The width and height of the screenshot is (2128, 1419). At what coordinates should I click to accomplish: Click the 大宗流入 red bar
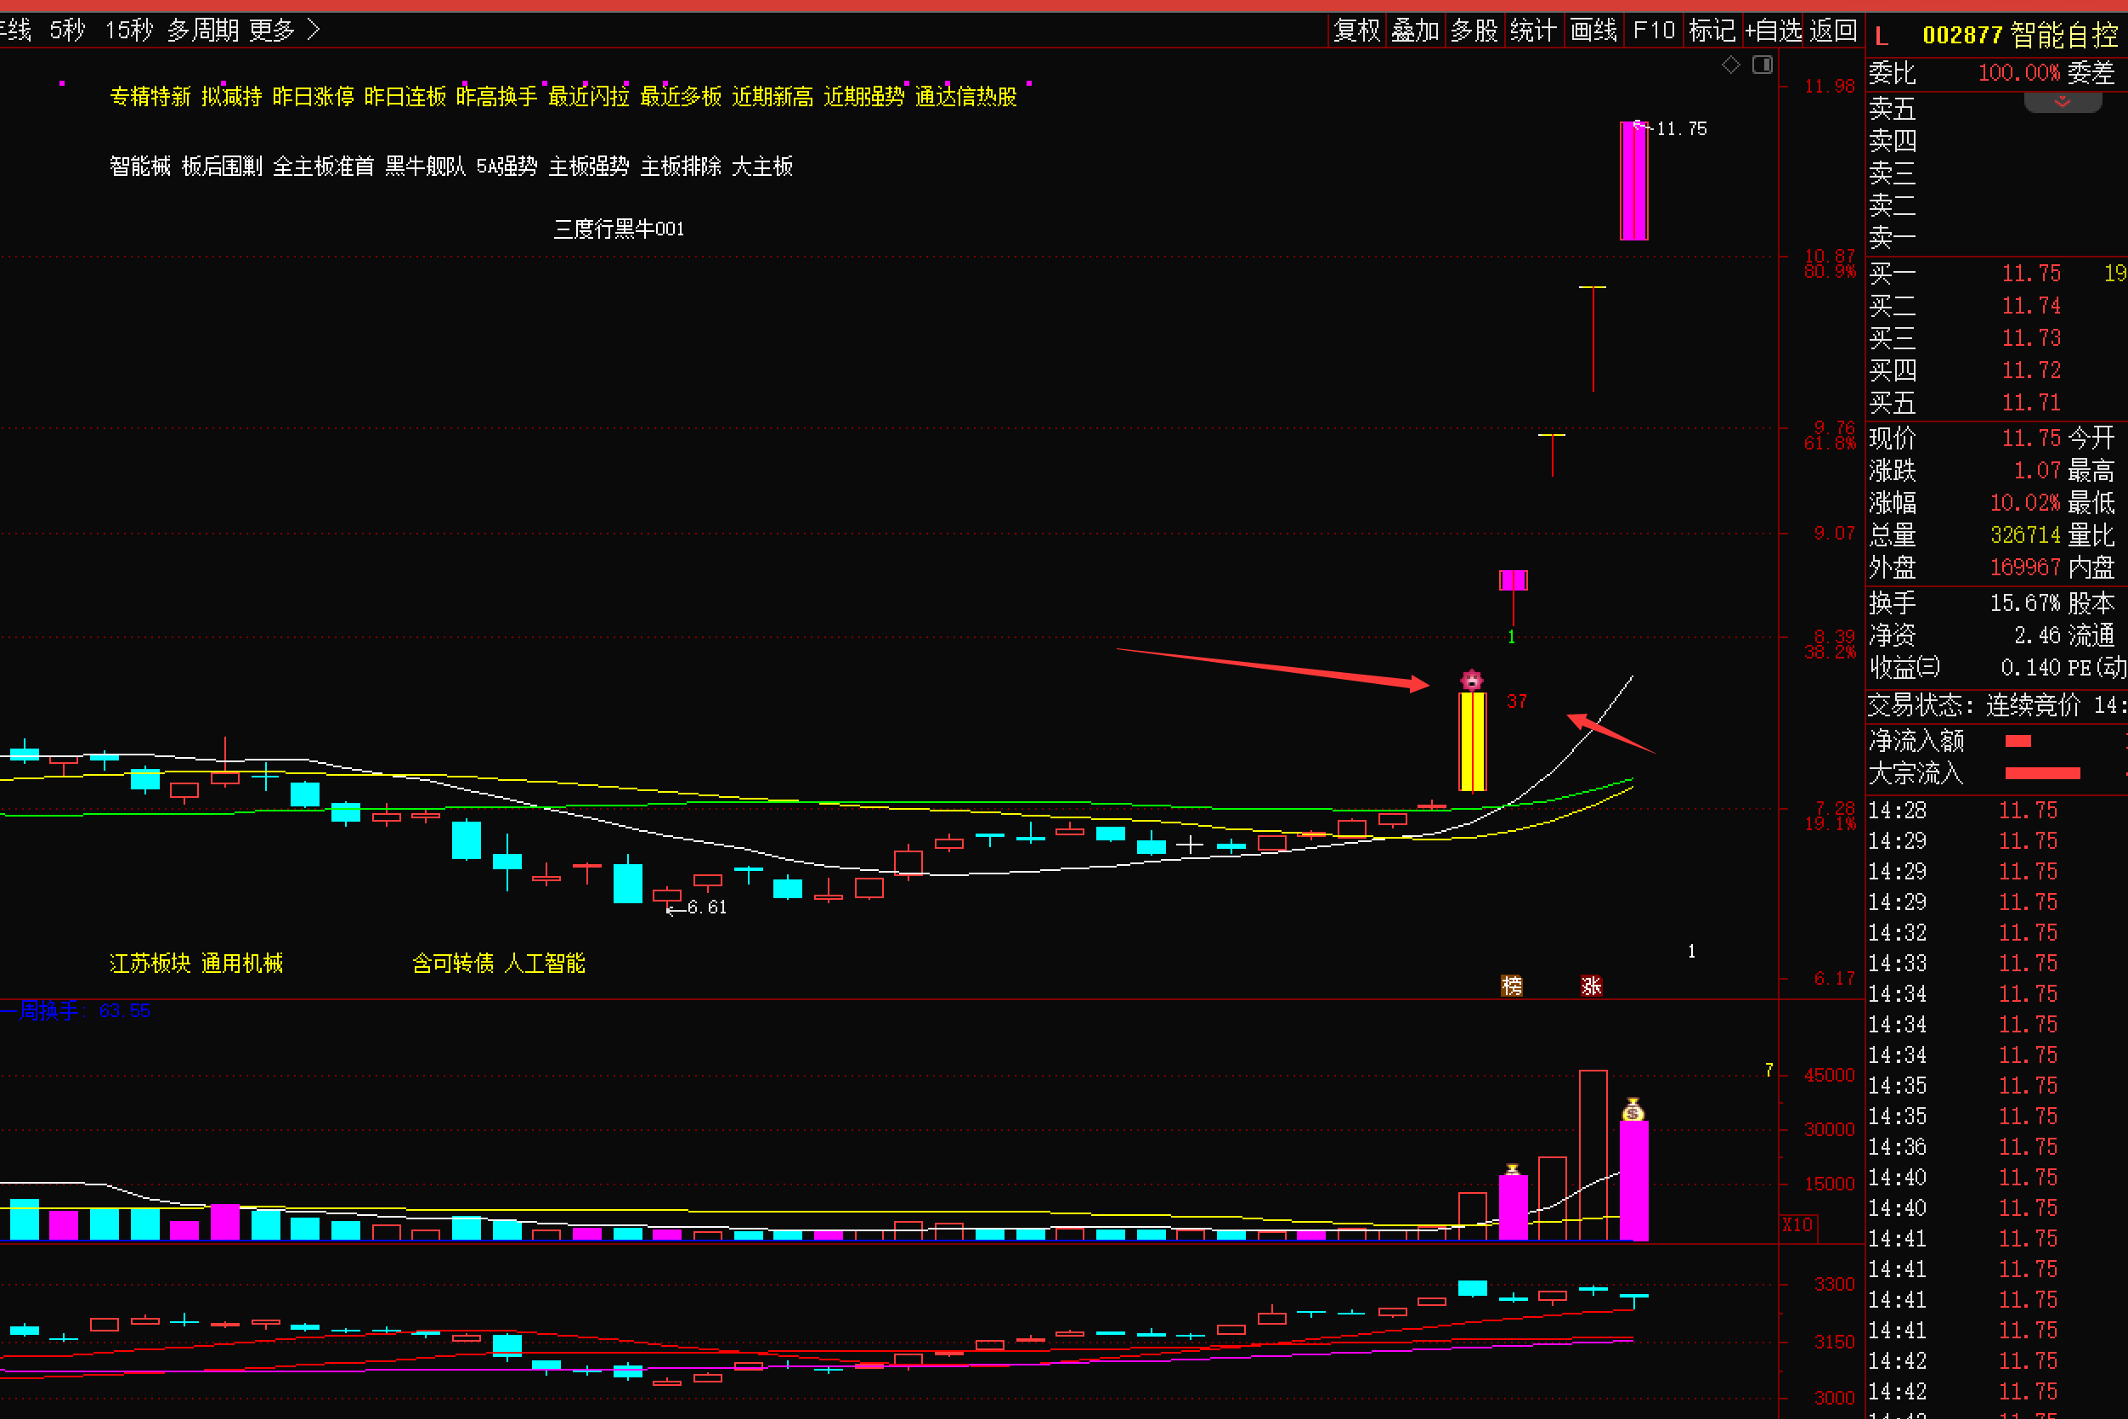(2043, 773)
